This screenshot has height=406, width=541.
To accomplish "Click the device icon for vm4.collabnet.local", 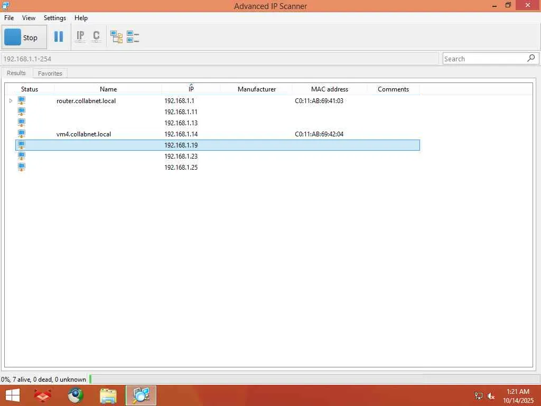I will click(21, 134).
